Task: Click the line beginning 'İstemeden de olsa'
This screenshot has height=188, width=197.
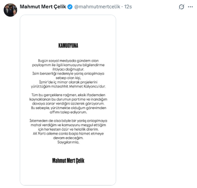Action: (x=68, y=121)
